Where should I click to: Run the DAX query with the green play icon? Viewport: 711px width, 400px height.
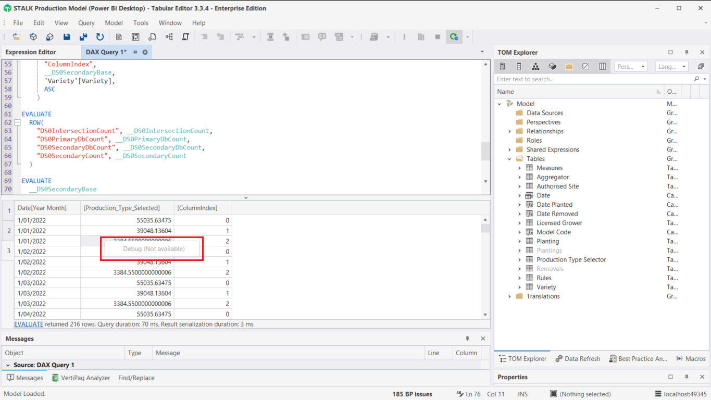click(x=454, y=36)
